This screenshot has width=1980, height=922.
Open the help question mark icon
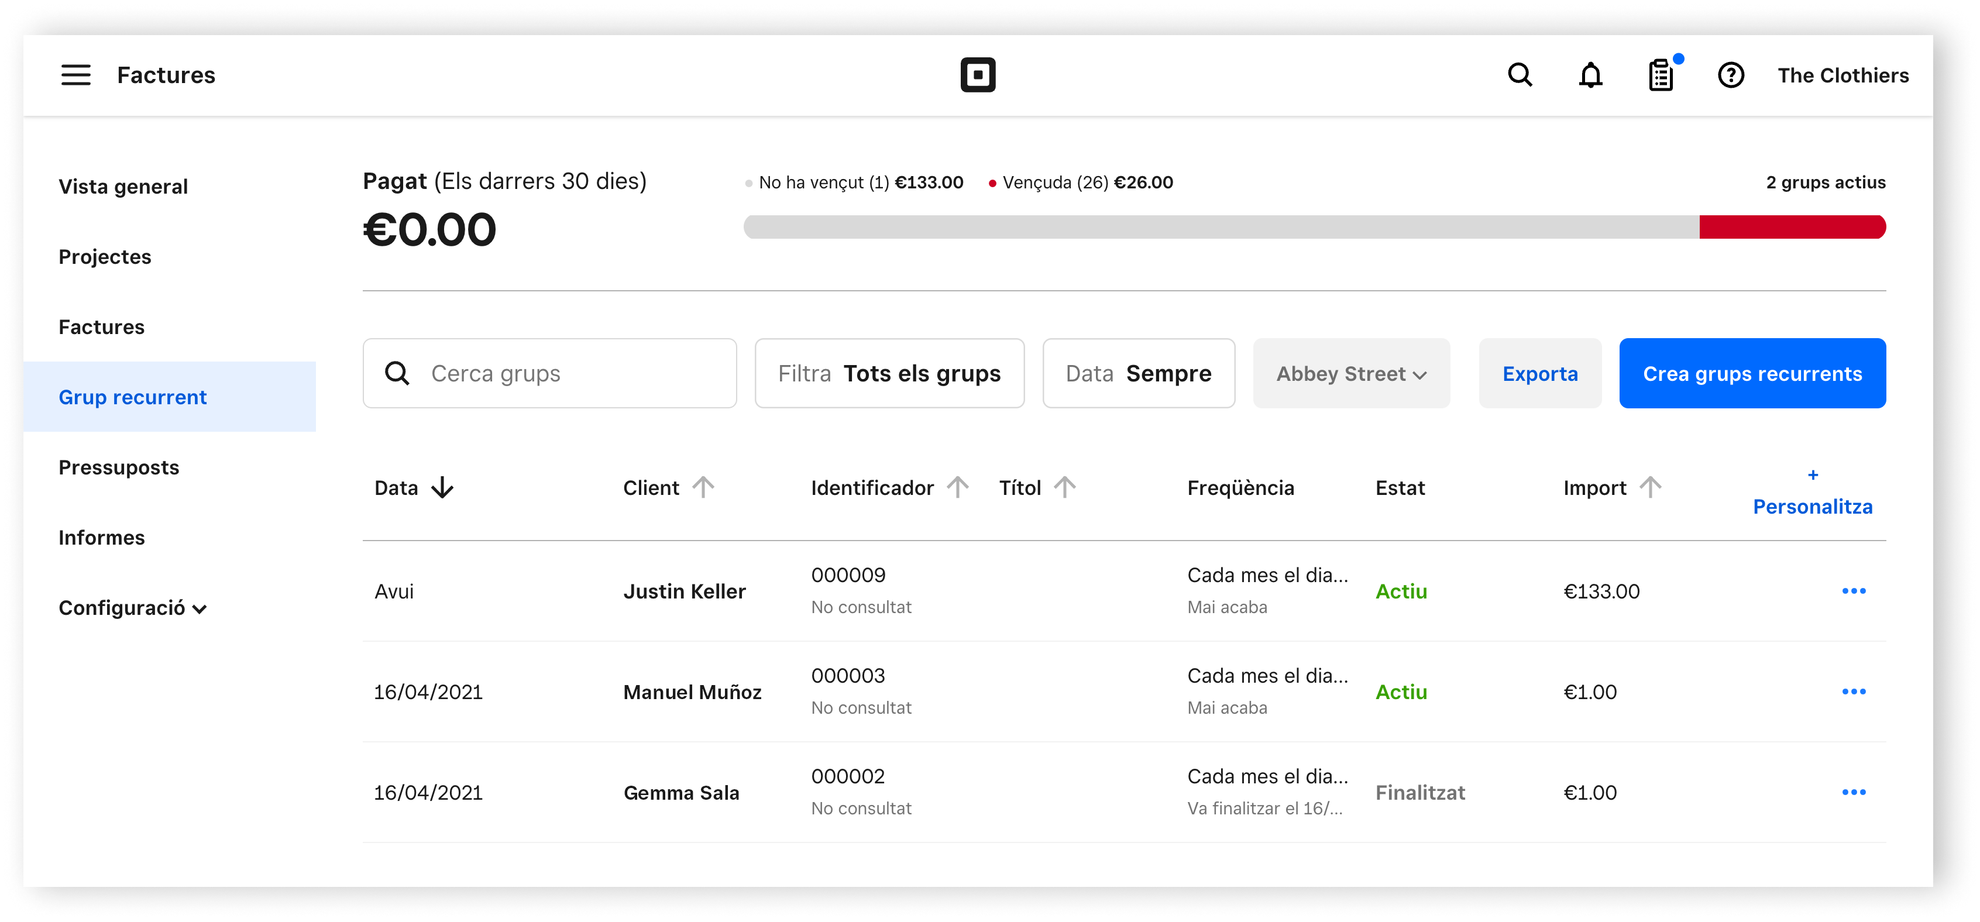point(1730,75)
